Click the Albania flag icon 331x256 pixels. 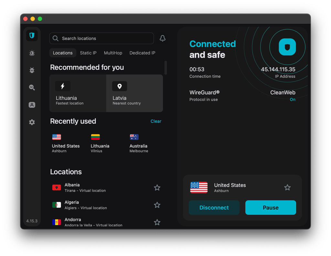click(x=57, y=187)
